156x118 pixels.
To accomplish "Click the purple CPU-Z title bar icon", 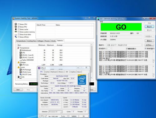I will click(39, 68).
